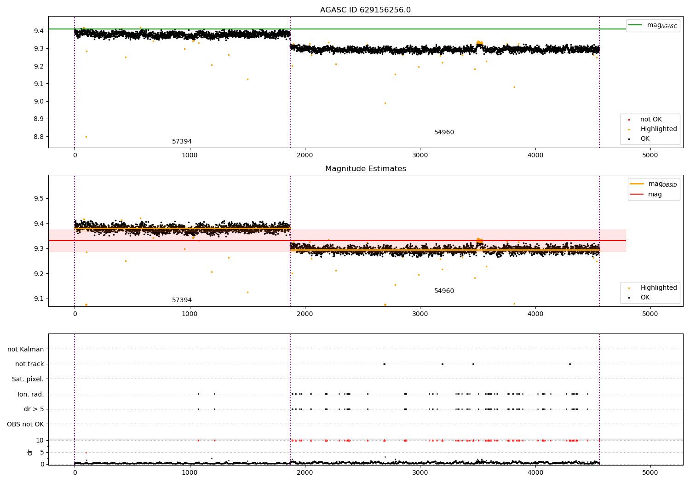Viewport: 690px width, 483px height.
Task: Click the 'not Kalman' axis label
Action: pos(26,350)
